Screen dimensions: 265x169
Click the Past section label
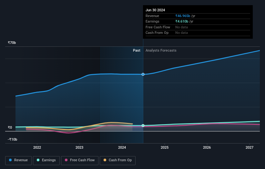tap(137, 50)
